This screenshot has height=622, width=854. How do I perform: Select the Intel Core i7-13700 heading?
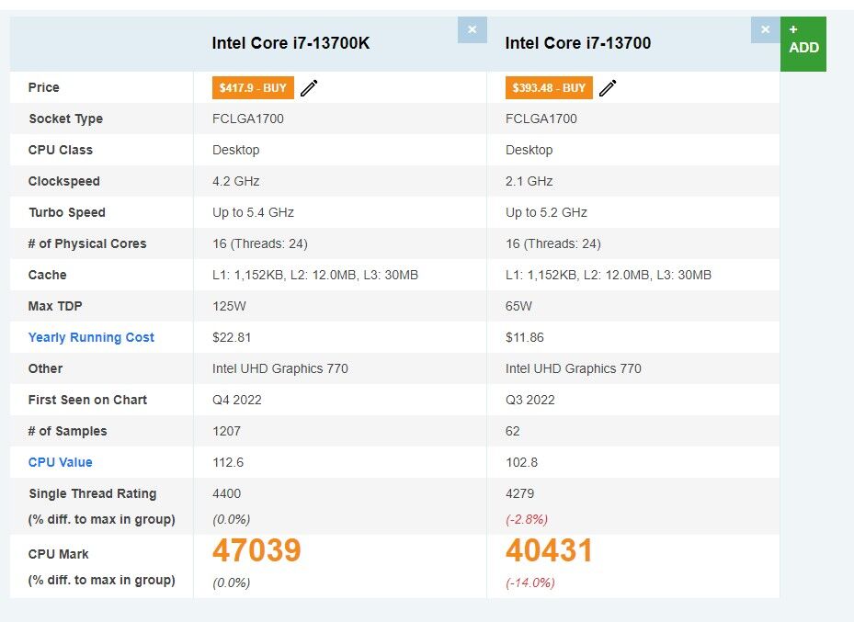point(578,43)
